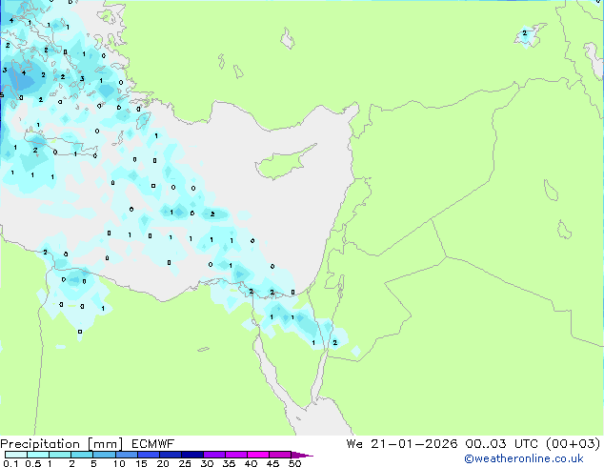Viewport: 604px width, 467px height.
Task: Click the 15–20 mm legend color swatch
Action: (x=148, y=455)
